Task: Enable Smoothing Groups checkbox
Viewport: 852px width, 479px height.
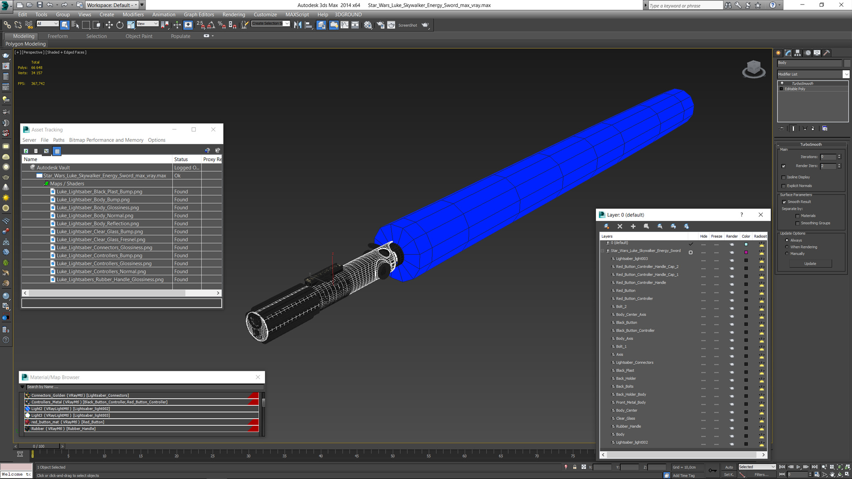Action: point(797,224)
